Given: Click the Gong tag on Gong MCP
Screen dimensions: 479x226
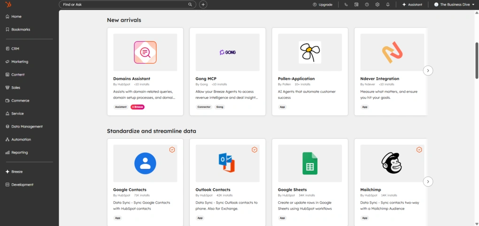Looking at the screenshot, I should (220, 107).
